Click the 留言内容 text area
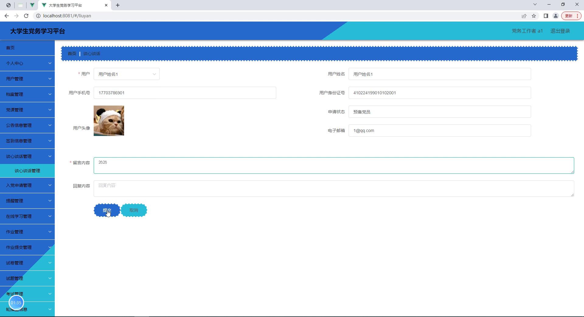This screenshot has height=317, width=584. click(334, 165)
